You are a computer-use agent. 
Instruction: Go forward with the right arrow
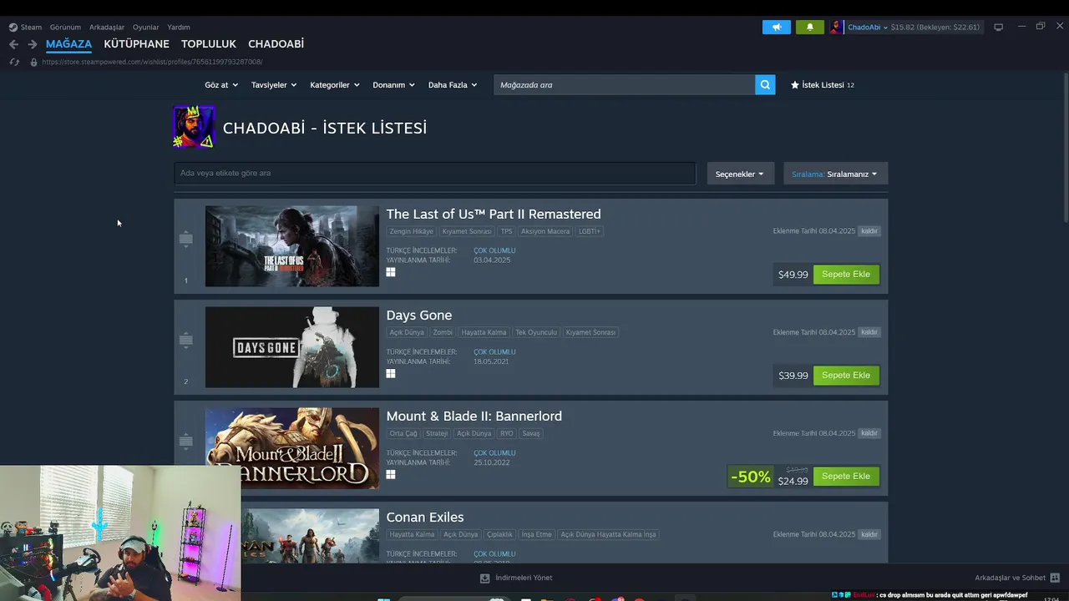tap(32, 44)
